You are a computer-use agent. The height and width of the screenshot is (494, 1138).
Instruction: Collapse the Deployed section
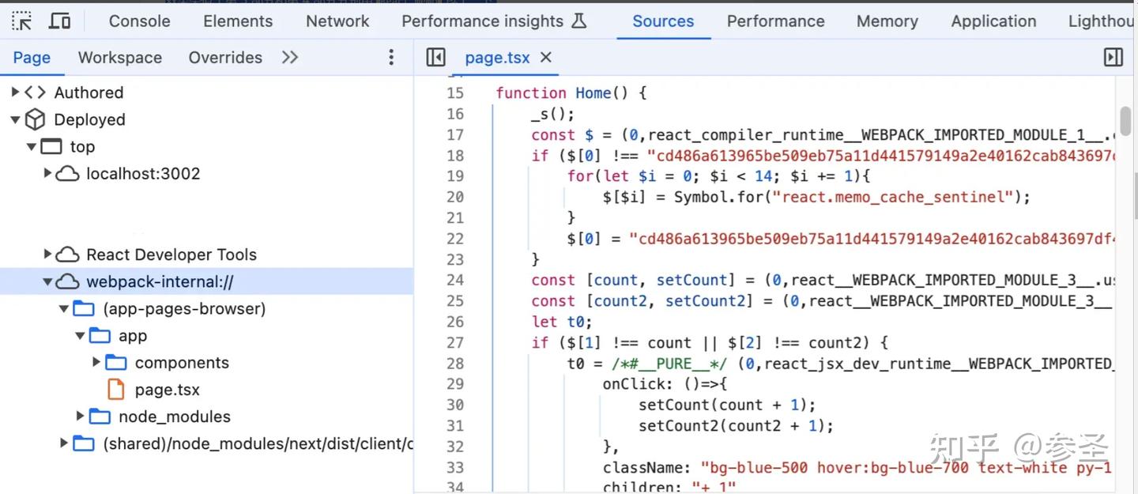point(16,119)
